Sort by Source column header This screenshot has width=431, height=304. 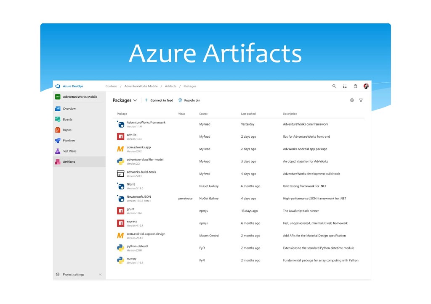(x=203, y=114)
